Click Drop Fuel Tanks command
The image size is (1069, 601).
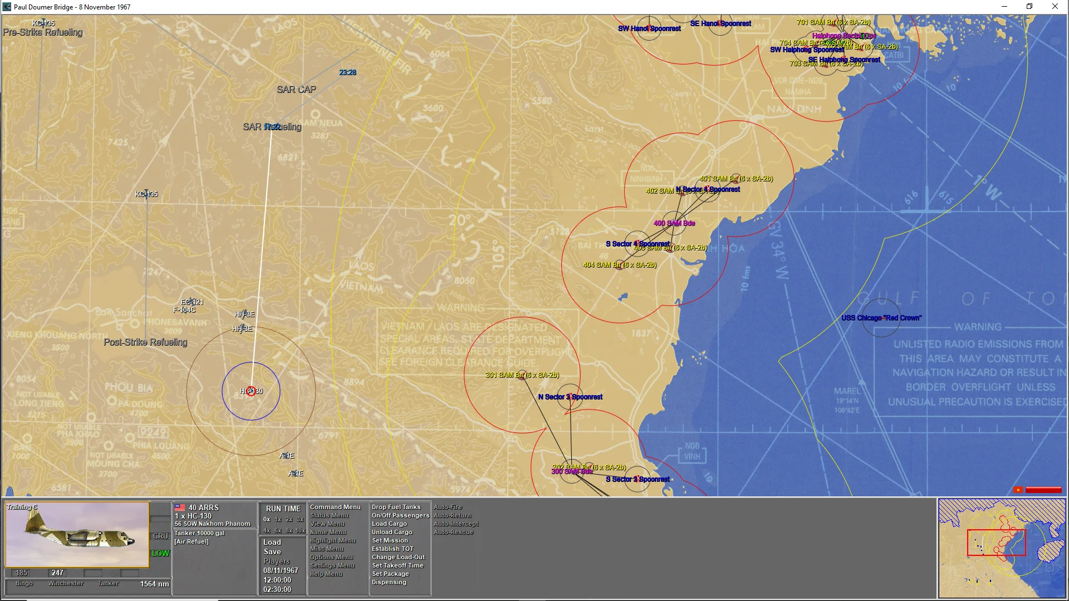pos(396,507)
